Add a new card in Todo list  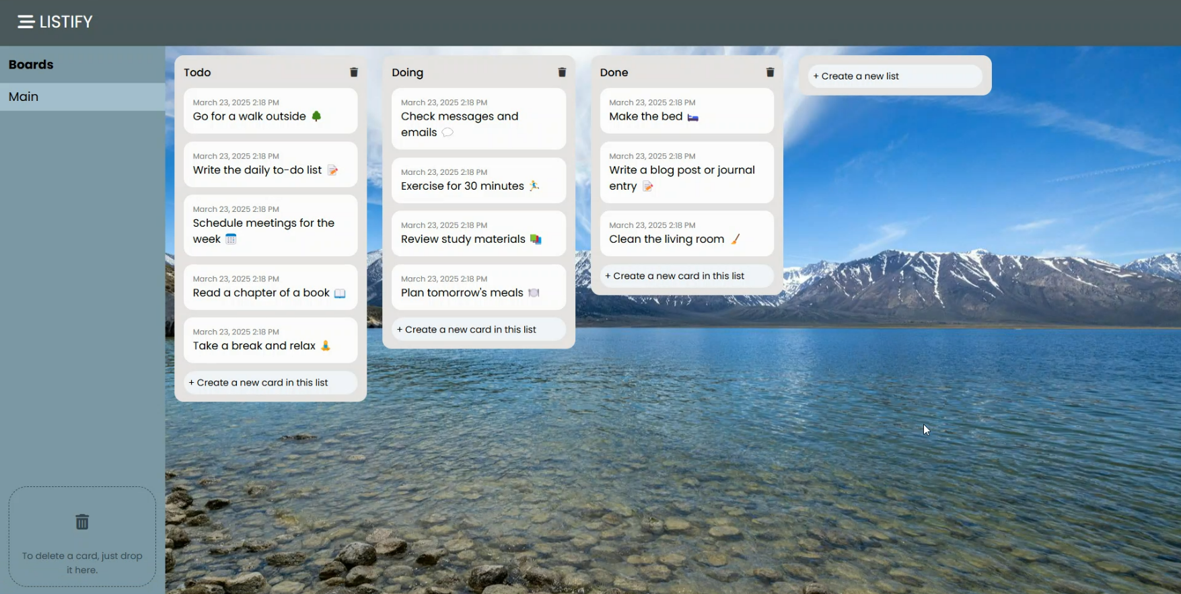coord(270,383)
